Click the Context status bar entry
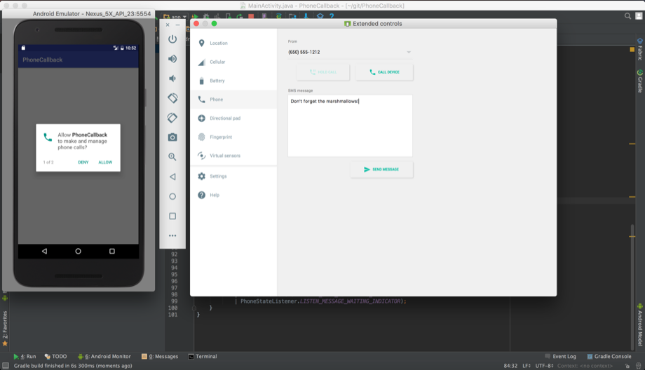Screen dimensions: 645x370 point(585,366)
